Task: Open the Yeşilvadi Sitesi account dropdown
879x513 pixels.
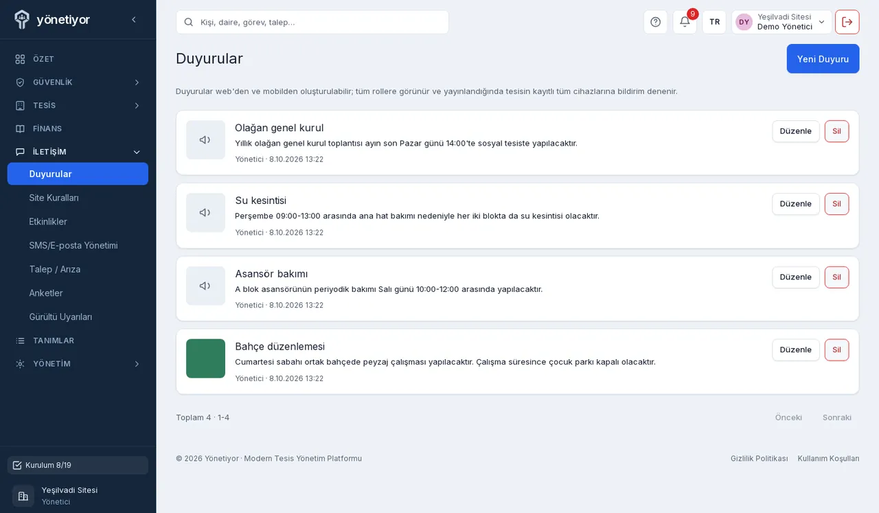Action: [x=781, y=22]
